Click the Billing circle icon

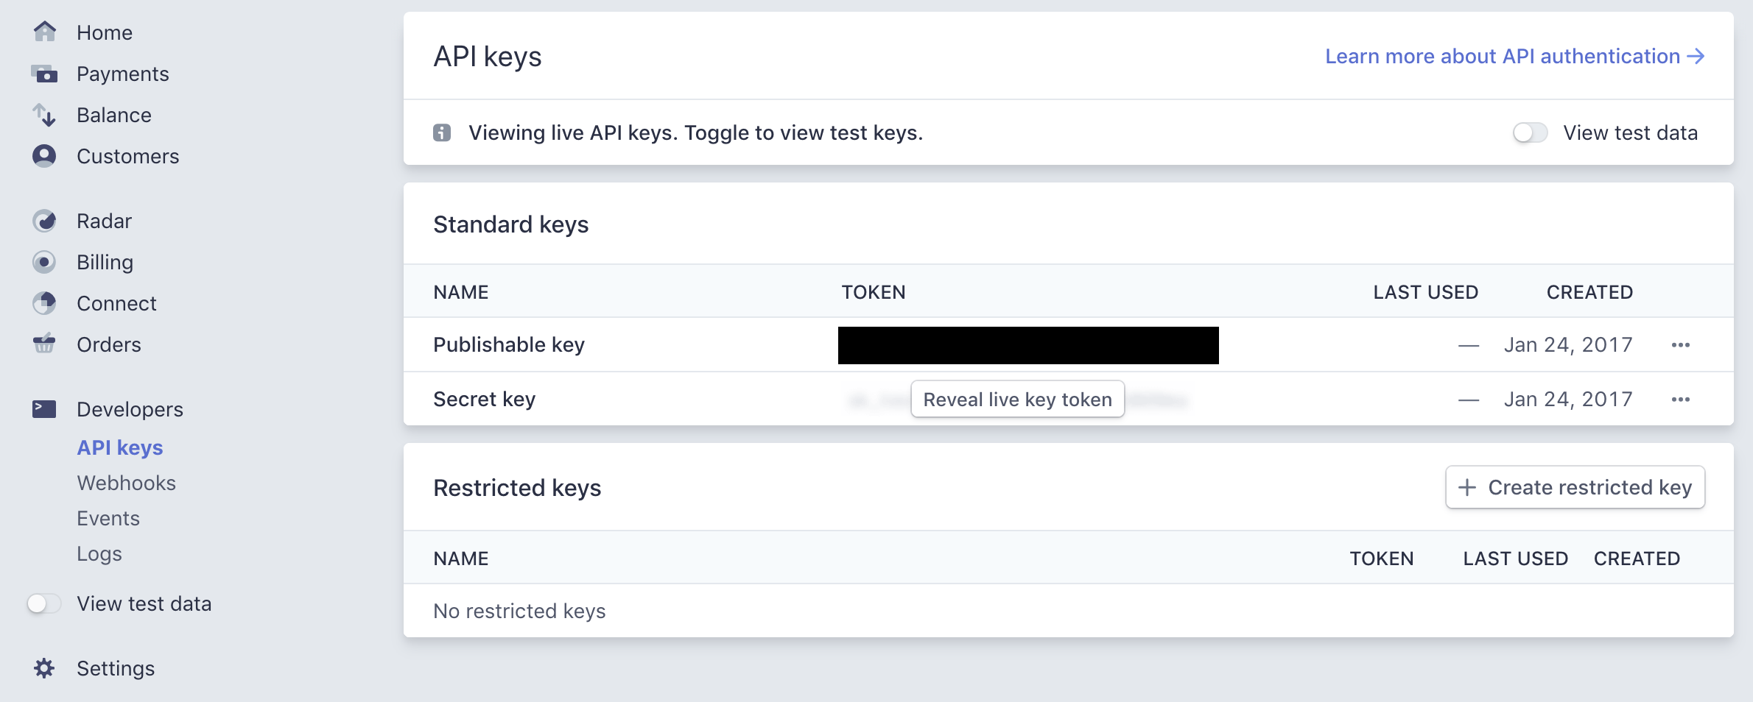pyautogui.click(x=44, y=262)
